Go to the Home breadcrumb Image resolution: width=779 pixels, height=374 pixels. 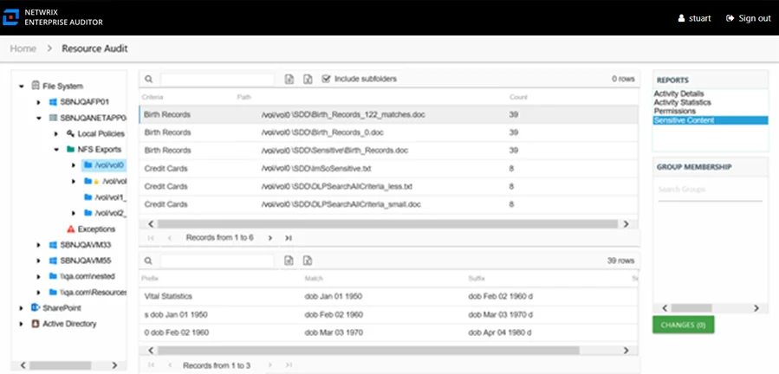[23, 48]
